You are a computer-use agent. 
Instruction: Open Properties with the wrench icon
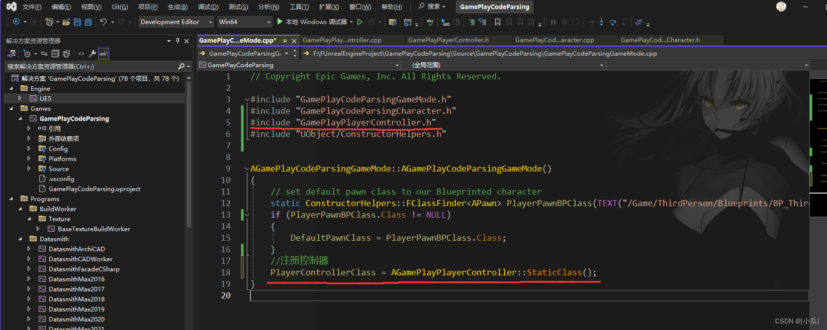click(93, 54)
